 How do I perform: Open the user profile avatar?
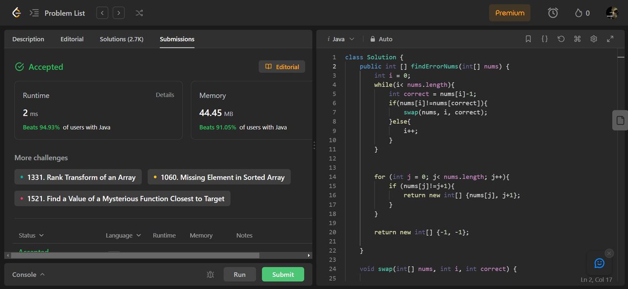tap(612, 13)
